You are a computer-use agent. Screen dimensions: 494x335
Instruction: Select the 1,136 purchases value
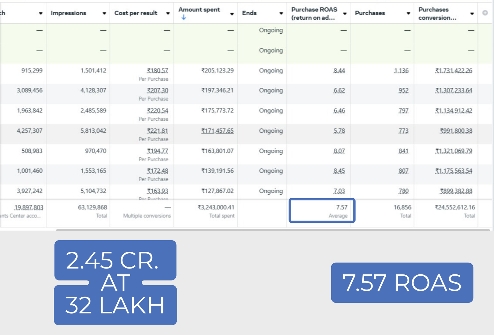pyautogui.click(x=401, y=71)
